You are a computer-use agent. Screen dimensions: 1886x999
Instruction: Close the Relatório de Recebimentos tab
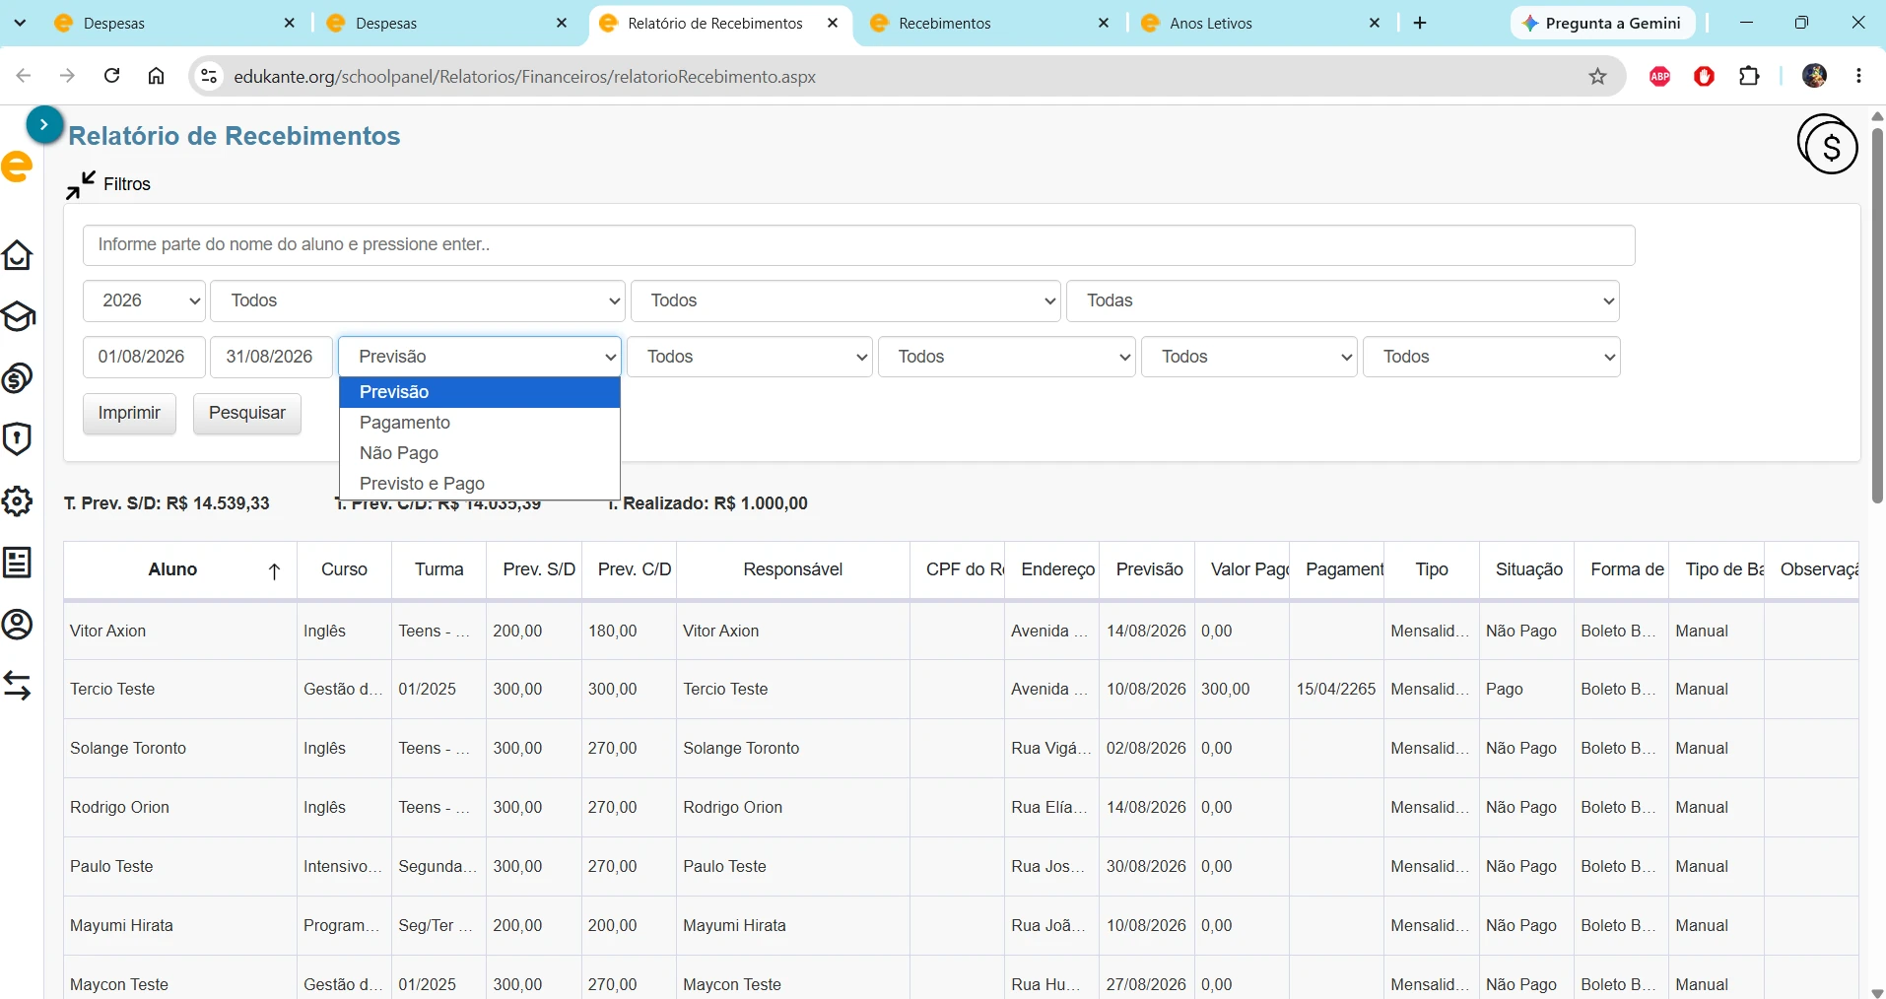(833, 23)
